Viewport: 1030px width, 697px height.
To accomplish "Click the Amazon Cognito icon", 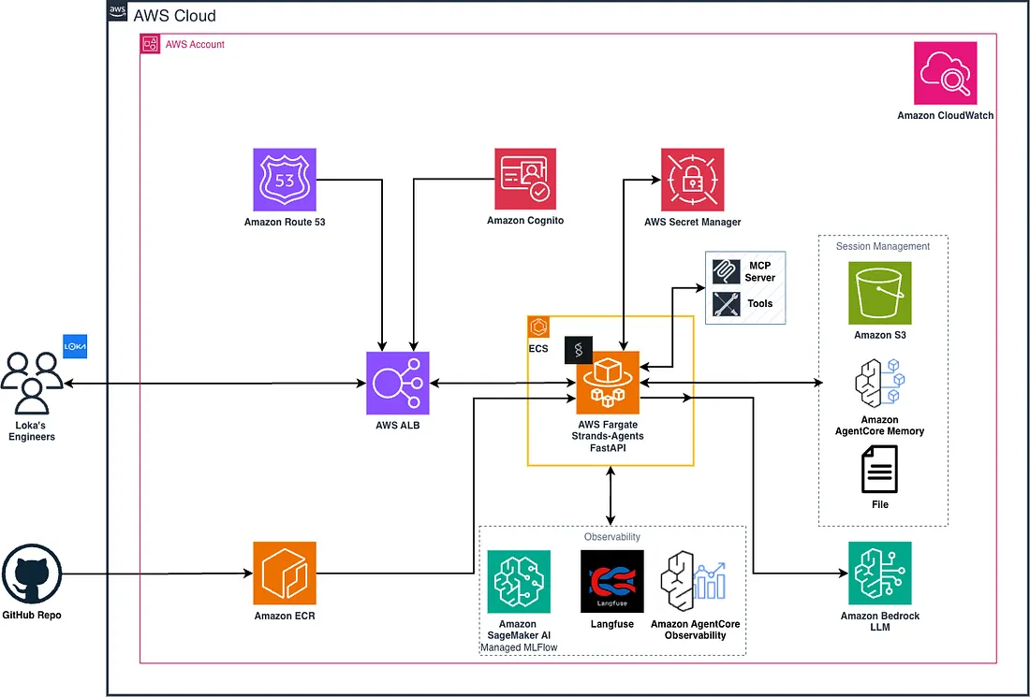I will click(525, 180).
